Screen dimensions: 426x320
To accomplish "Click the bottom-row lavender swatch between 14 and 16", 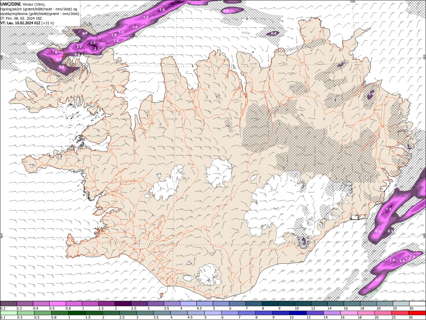I will click(331, 313).
